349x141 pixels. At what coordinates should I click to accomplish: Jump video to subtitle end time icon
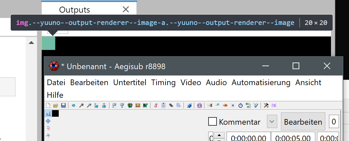(x=104, y=105)
